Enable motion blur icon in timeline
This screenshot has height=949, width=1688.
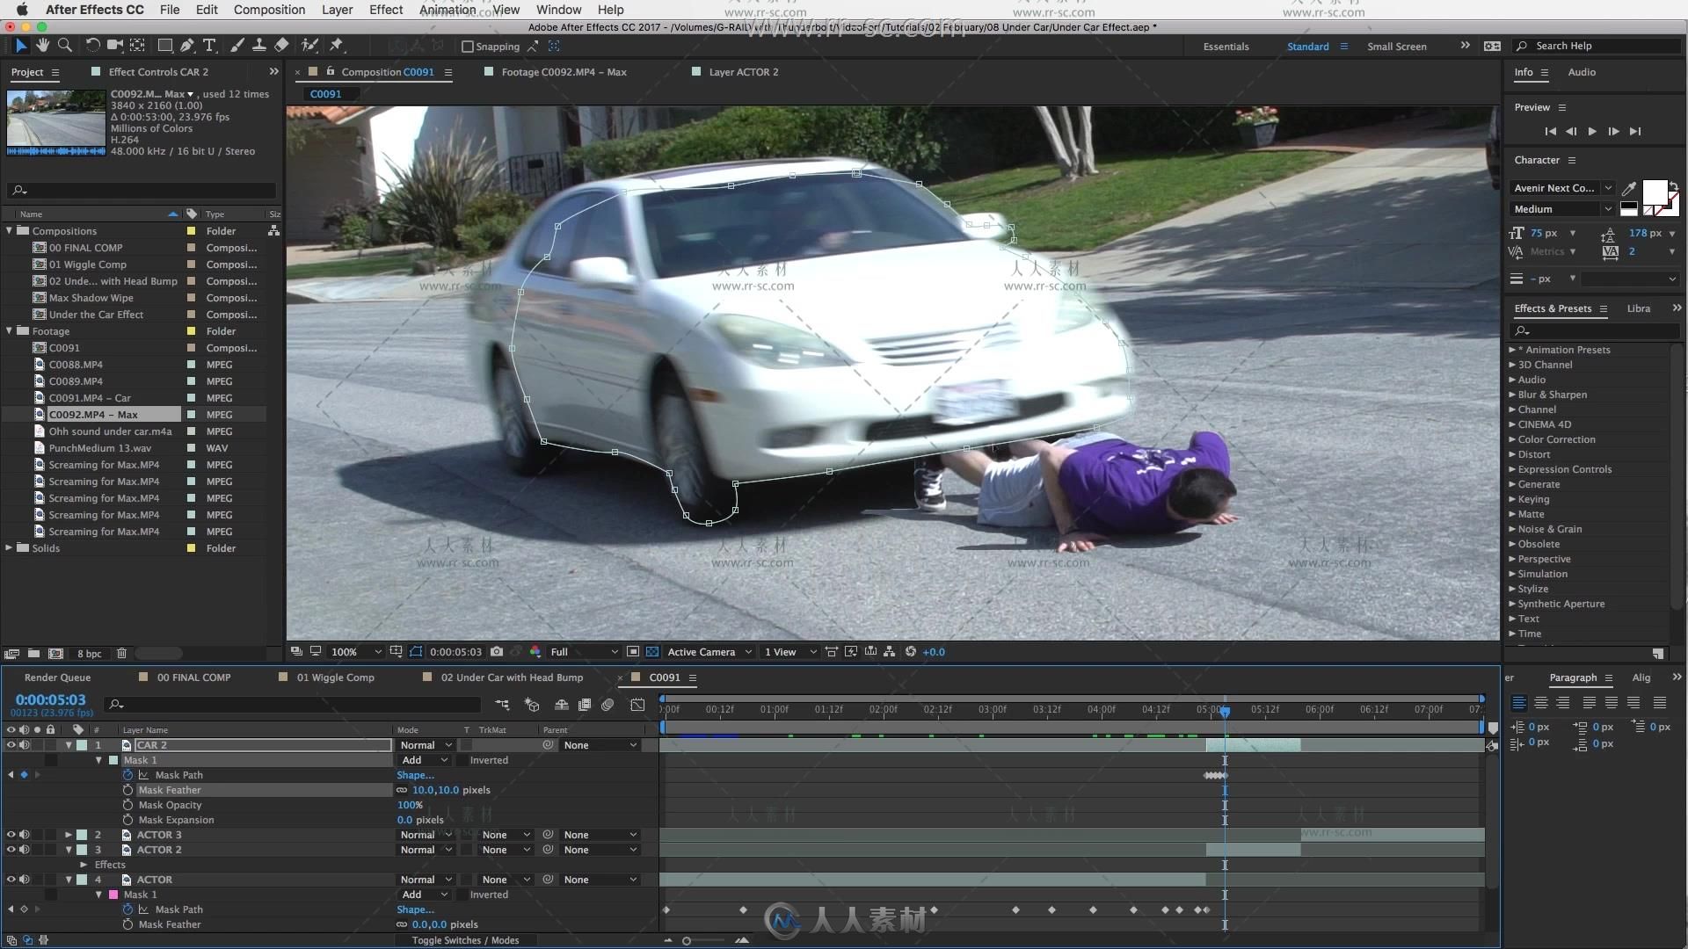coord(608,705)
